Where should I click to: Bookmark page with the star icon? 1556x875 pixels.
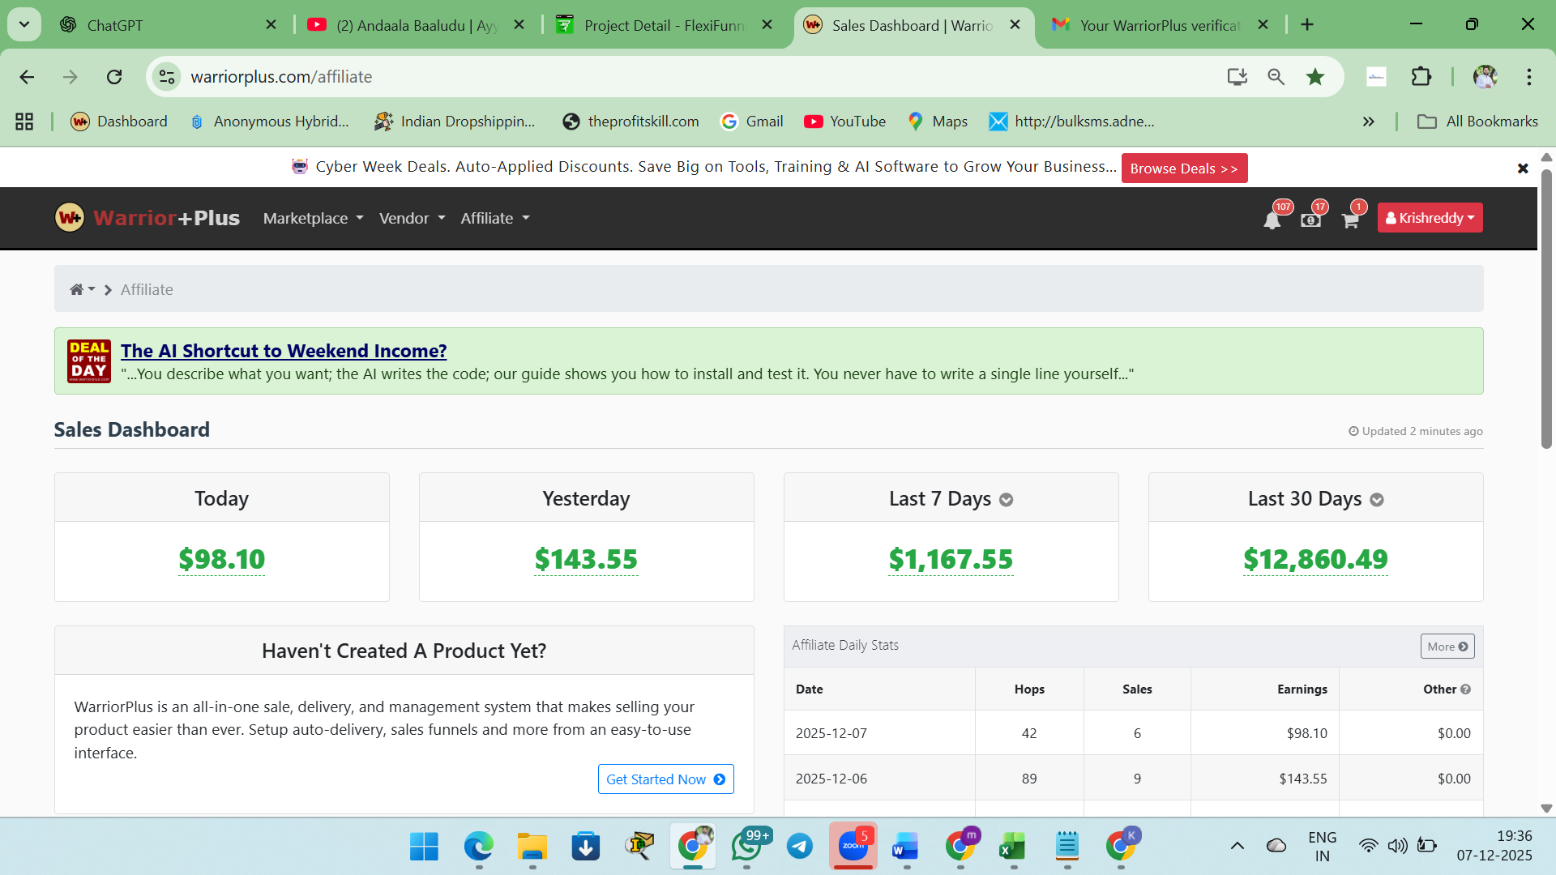[1314, 77]
